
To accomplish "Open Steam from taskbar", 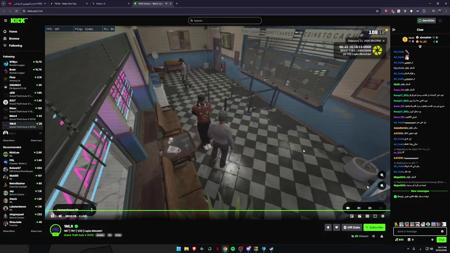I will coord(271,249).
